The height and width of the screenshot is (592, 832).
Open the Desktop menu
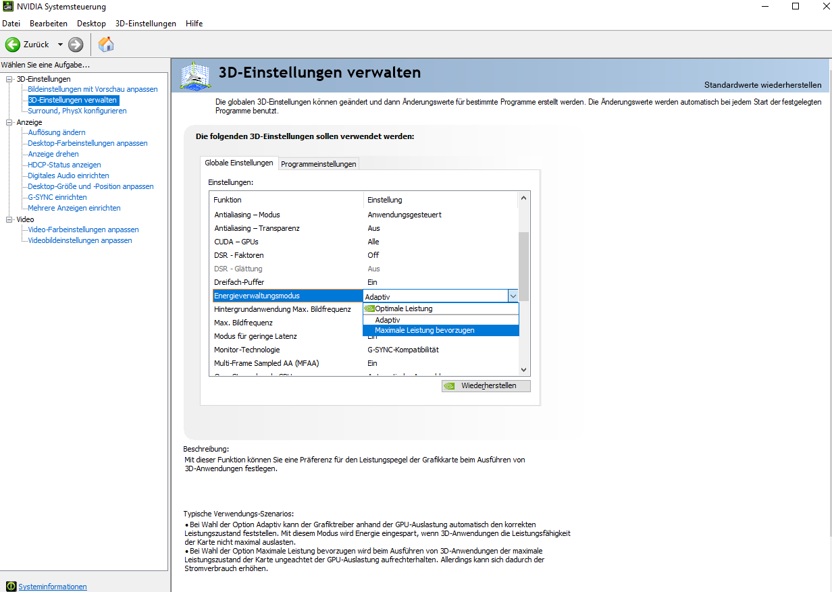91,24
